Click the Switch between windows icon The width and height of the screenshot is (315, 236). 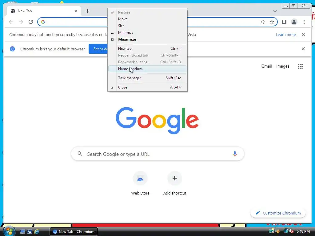click(30, 232)
